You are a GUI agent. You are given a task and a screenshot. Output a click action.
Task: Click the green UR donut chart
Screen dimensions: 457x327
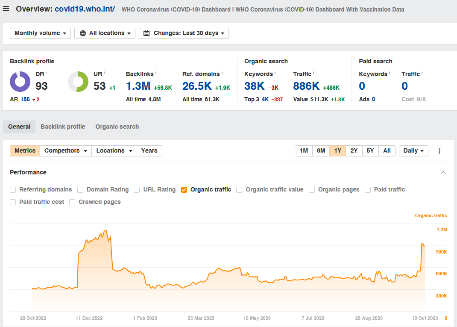[x=78, y=82]
